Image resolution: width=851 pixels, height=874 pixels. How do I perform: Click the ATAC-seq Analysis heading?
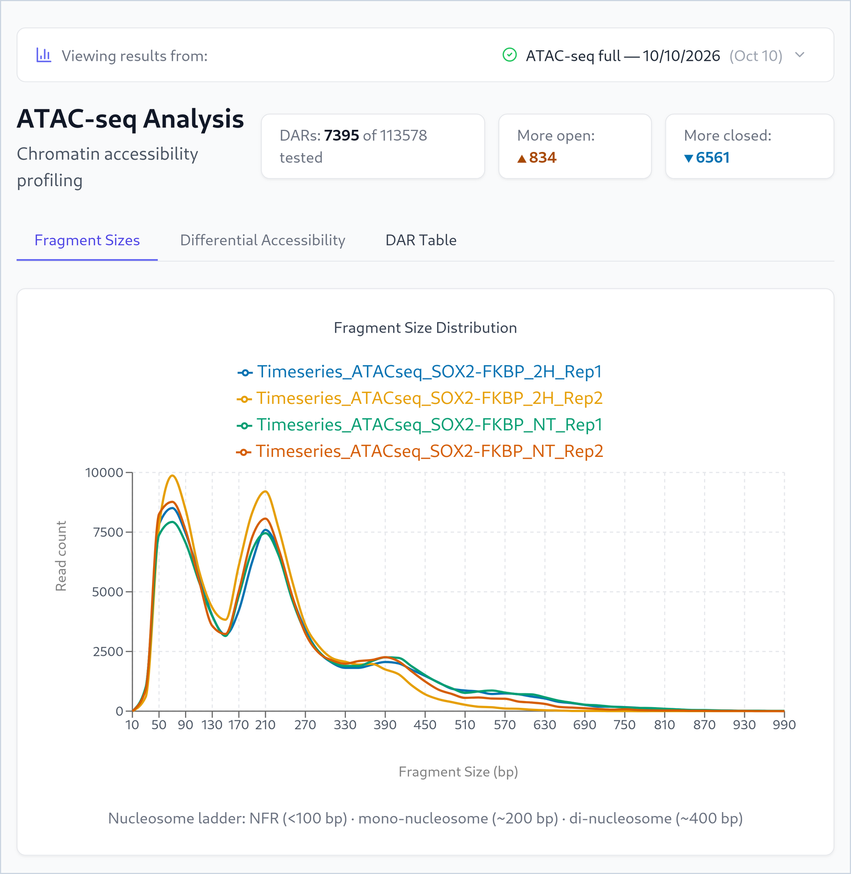130,119
